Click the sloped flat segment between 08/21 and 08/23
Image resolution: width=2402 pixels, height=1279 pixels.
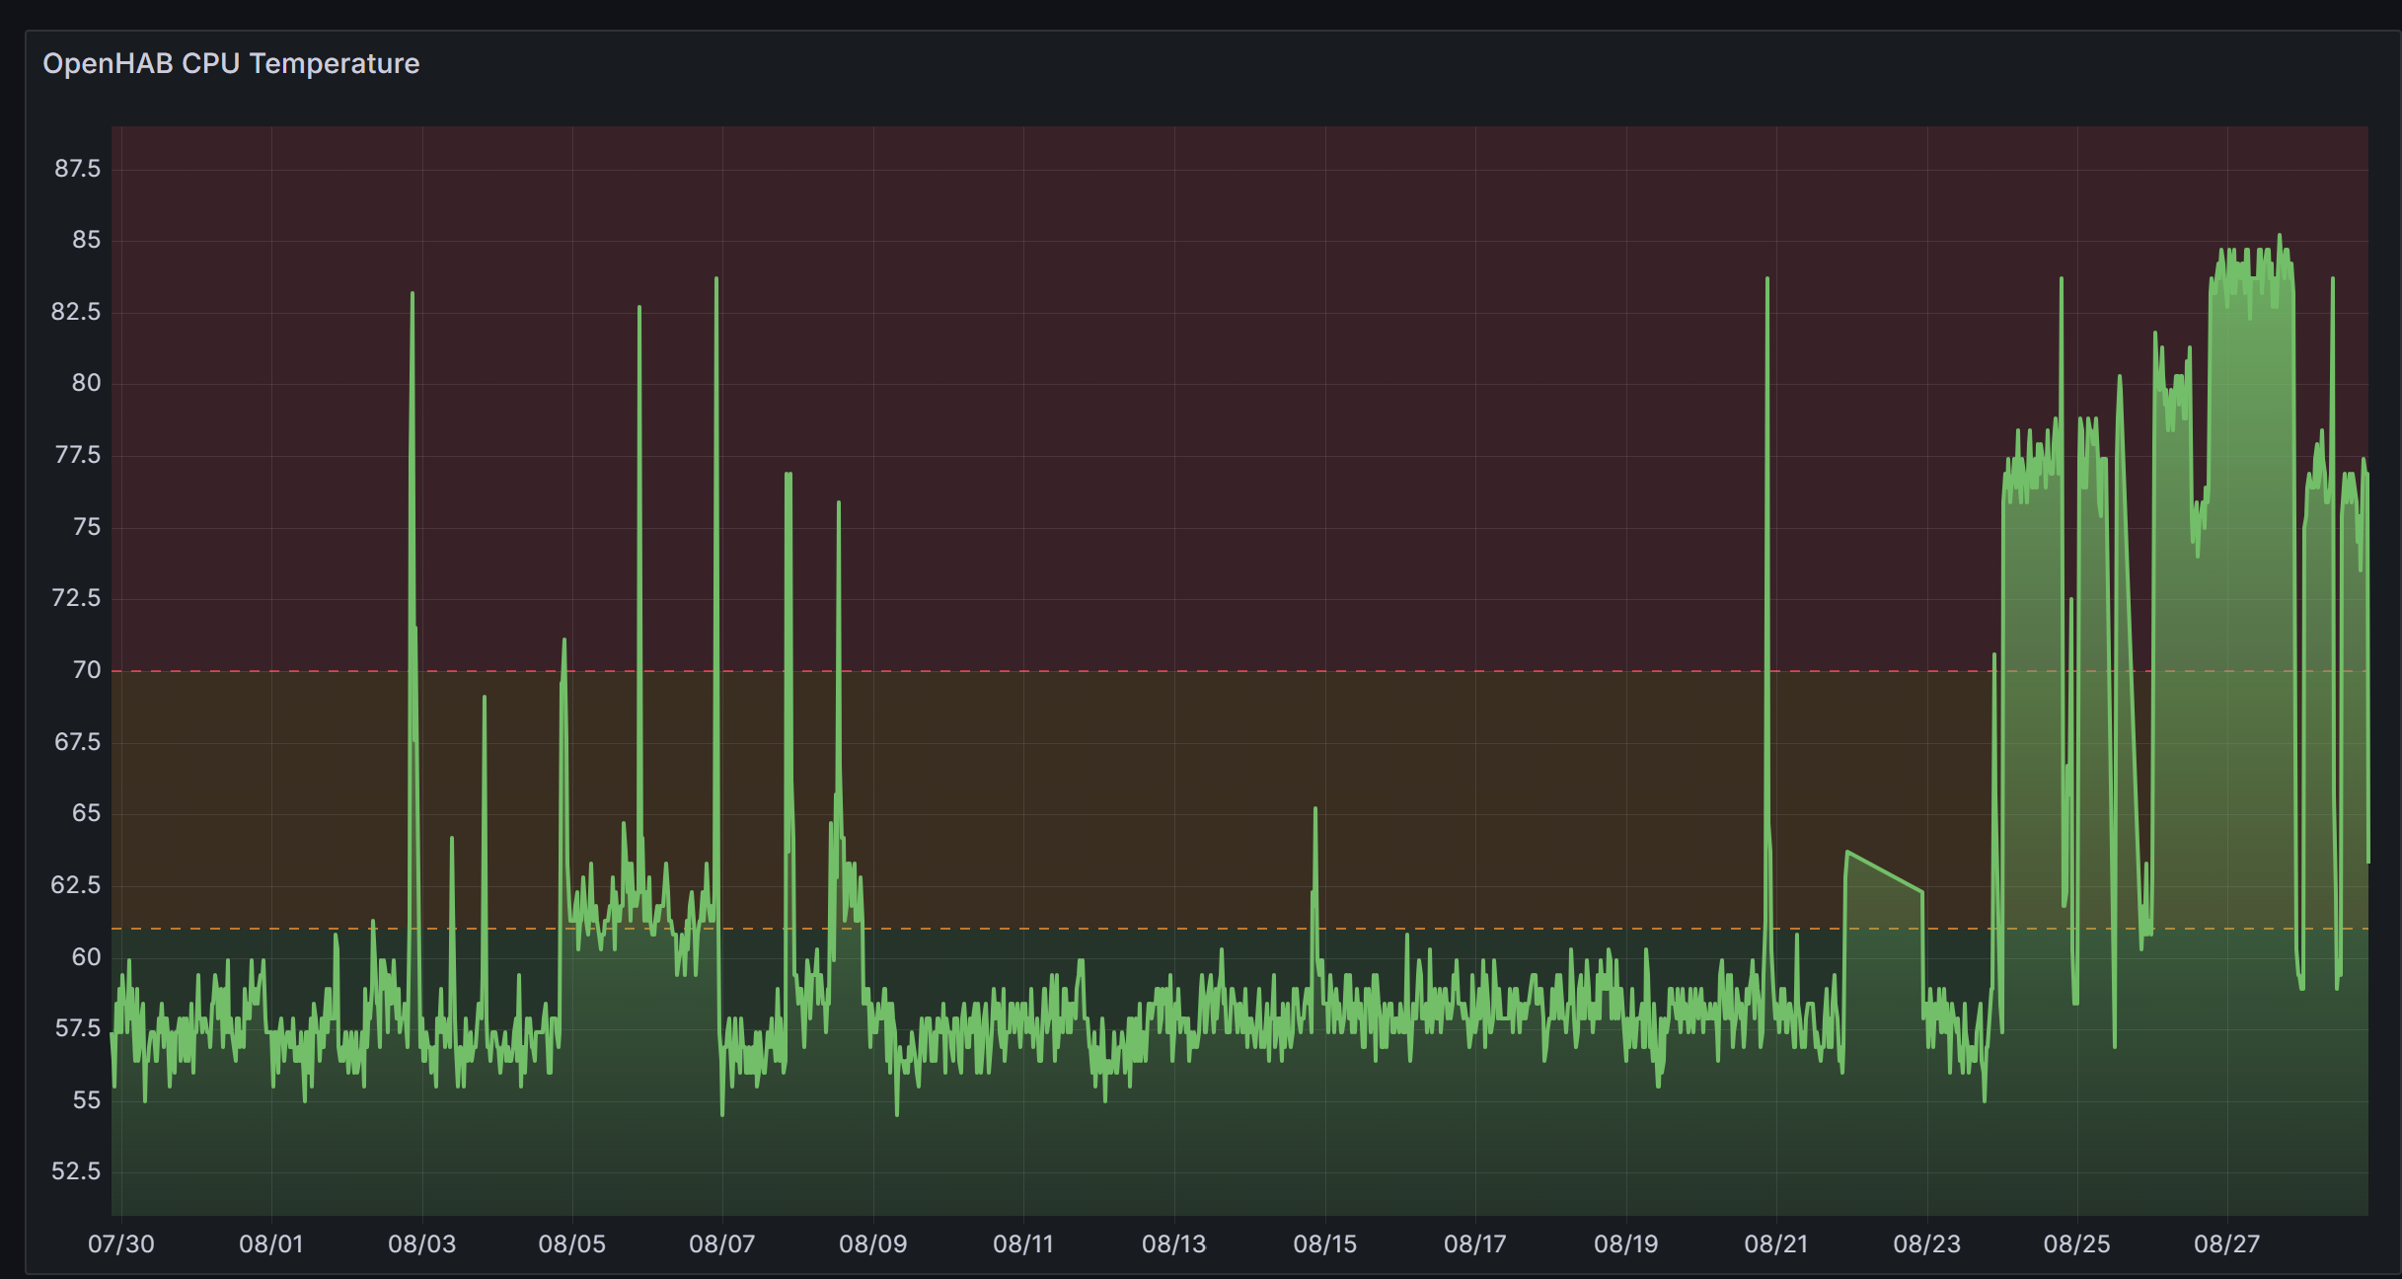tap(1883, 871)
